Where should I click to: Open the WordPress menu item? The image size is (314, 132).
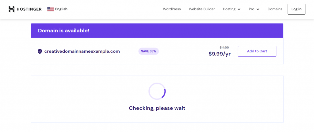tap(172, 9)
